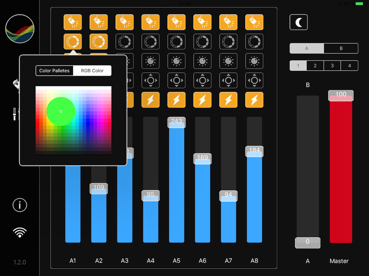Select the Color Palletes tab

54,71
